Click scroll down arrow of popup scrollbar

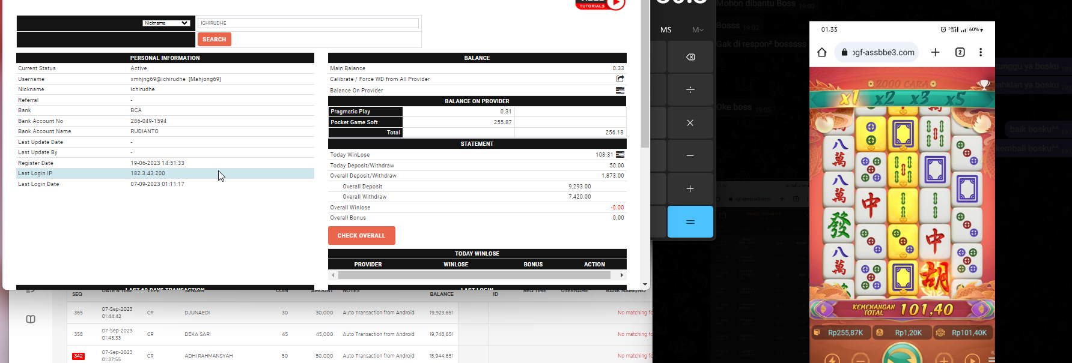pyautogui.click(x=645, y=284)
